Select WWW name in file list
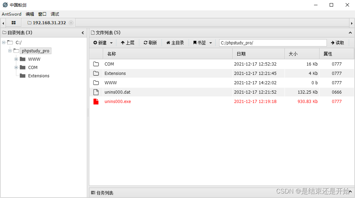355x198 pixels. tap(110, 83)
